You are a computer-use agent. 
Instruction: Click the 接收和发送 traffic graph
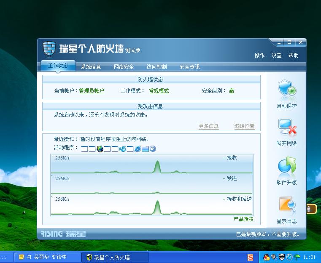coord(152,205)
